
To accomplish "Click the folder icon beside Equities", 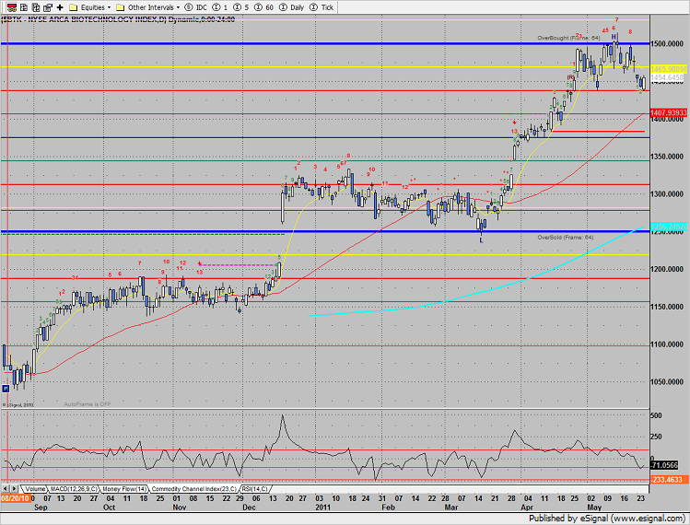I will 74,7.
